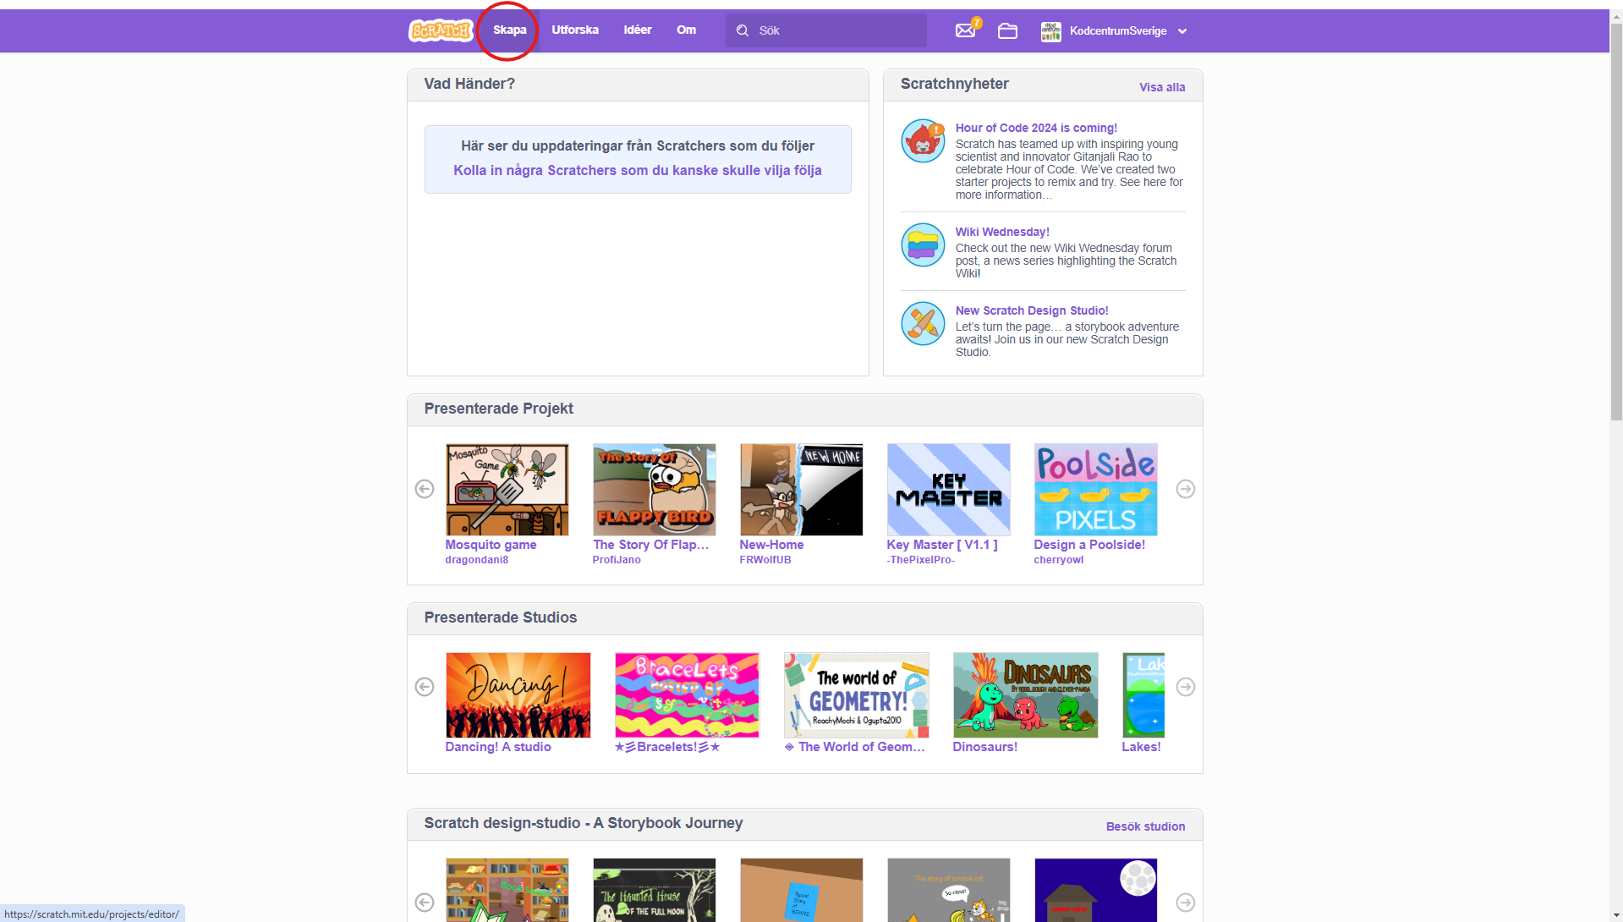Screen dimensions: 1623x922
Task: Open New-Home project thumbnail
Action: (801, 490)
